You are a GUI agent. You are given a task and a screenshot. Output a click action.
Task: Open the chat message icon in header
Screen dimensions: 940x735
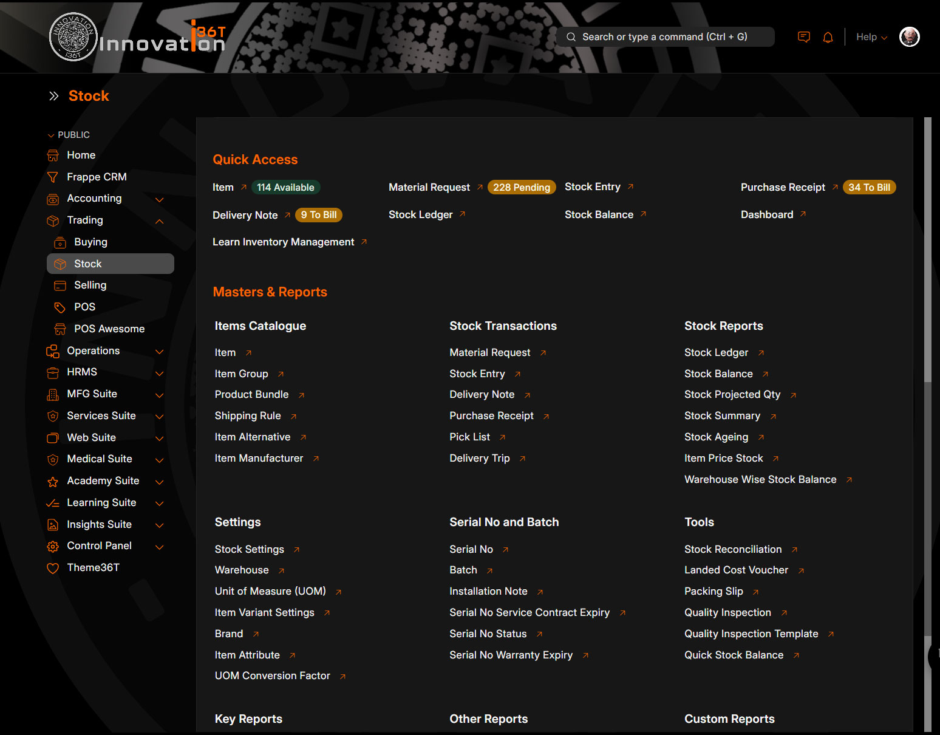(804, 37)
